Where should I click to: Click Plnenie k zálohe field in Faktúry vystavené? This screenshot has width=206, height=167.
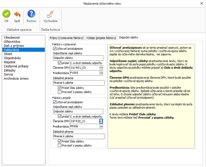(79, 83)
